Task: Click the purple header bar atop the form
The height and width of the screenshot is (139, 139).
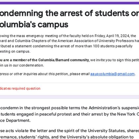Action: click(x=69, y=3)
